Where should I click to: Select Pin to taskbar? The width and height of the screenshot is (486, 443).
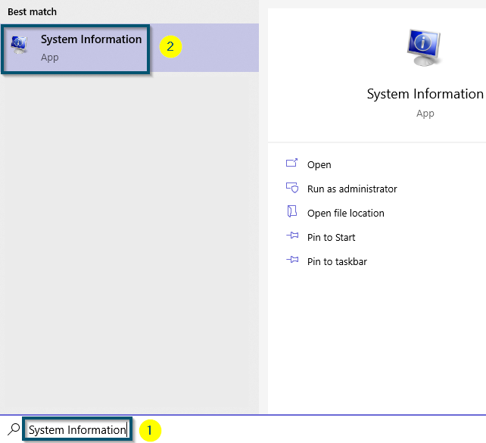pyautogui.click(x=337, y=262)
